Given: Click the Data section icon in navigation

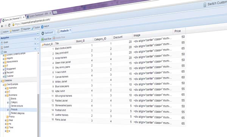Looking at the screenshot, I should point(2,52).
